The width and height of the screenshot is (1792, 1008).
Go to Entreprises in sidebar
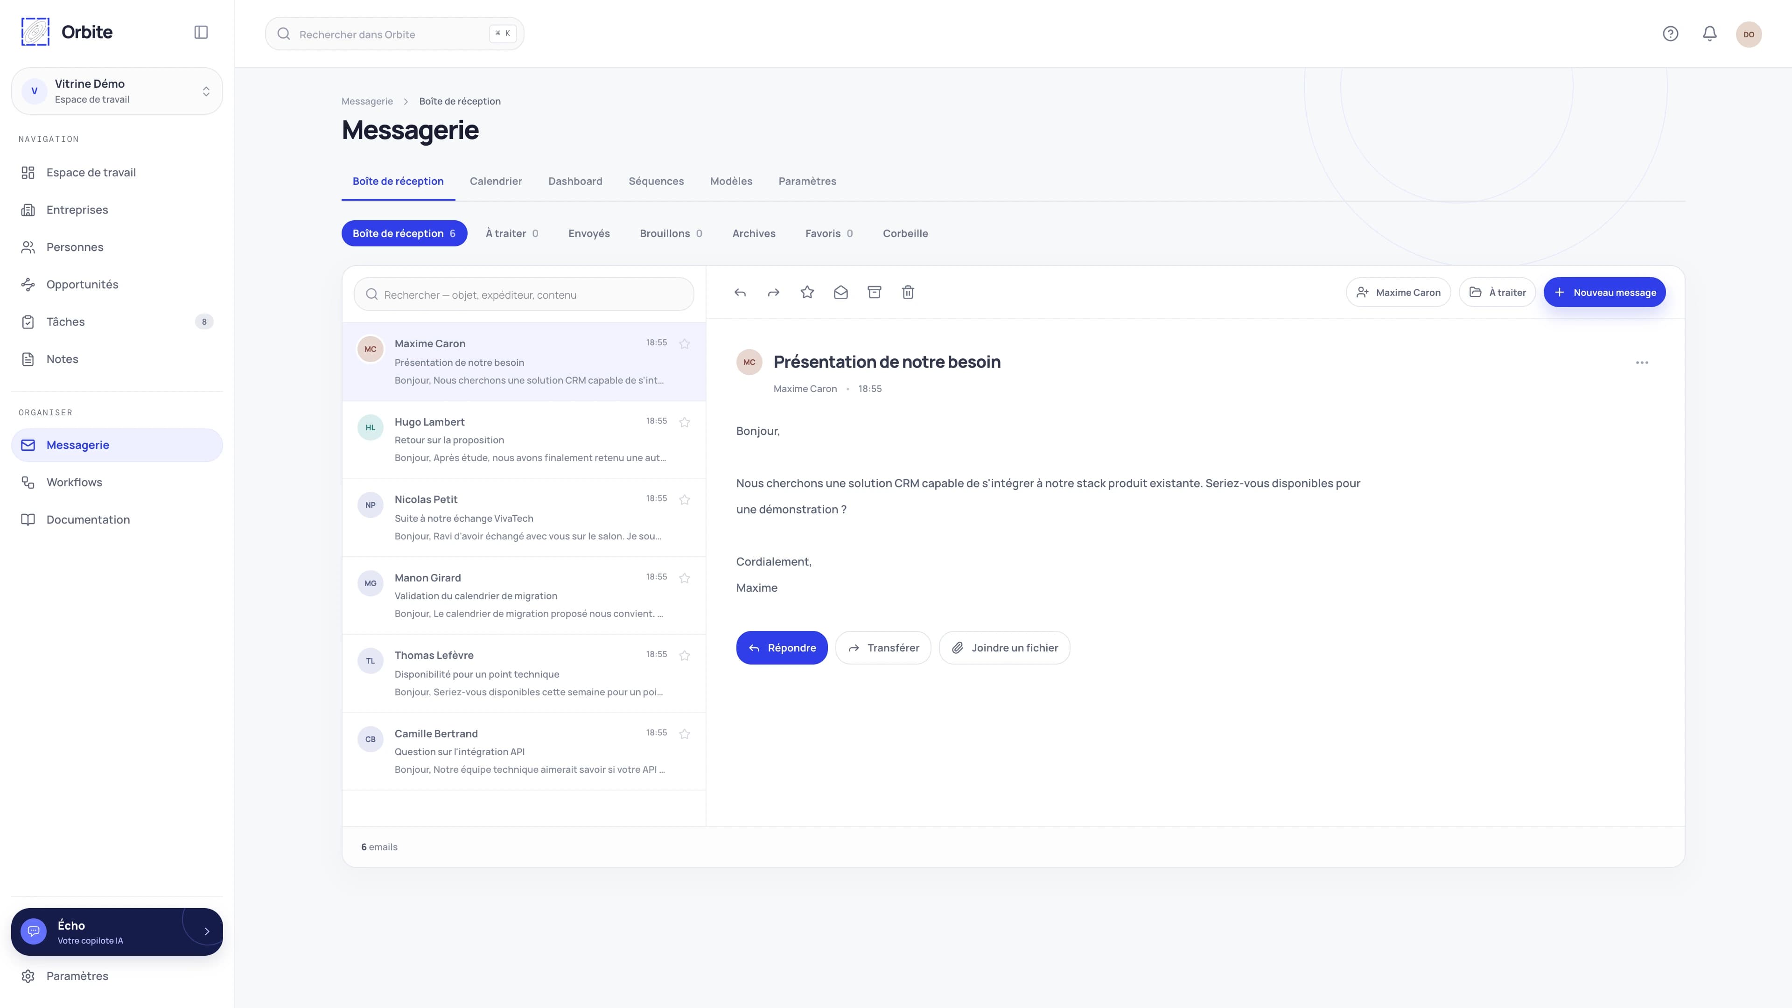(x=117, y=210)
